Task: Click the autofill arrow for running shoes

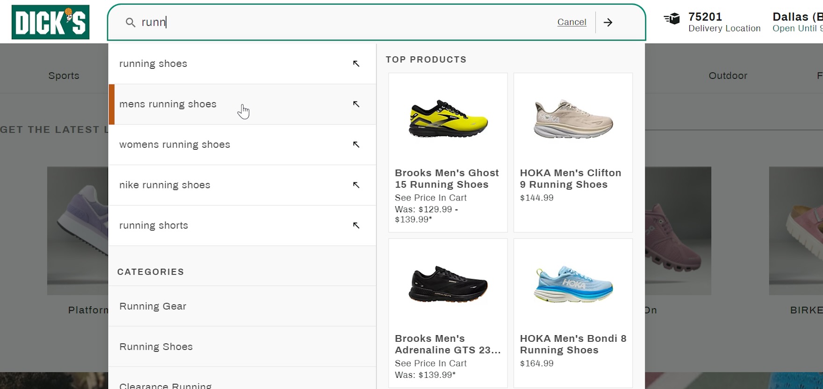Action: click(x=356, y=64)
